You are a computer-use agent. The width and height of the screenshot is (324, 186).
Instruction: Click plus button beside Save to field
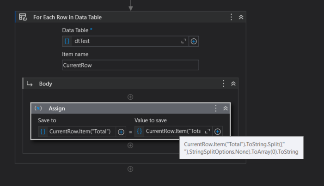point(121,132)
